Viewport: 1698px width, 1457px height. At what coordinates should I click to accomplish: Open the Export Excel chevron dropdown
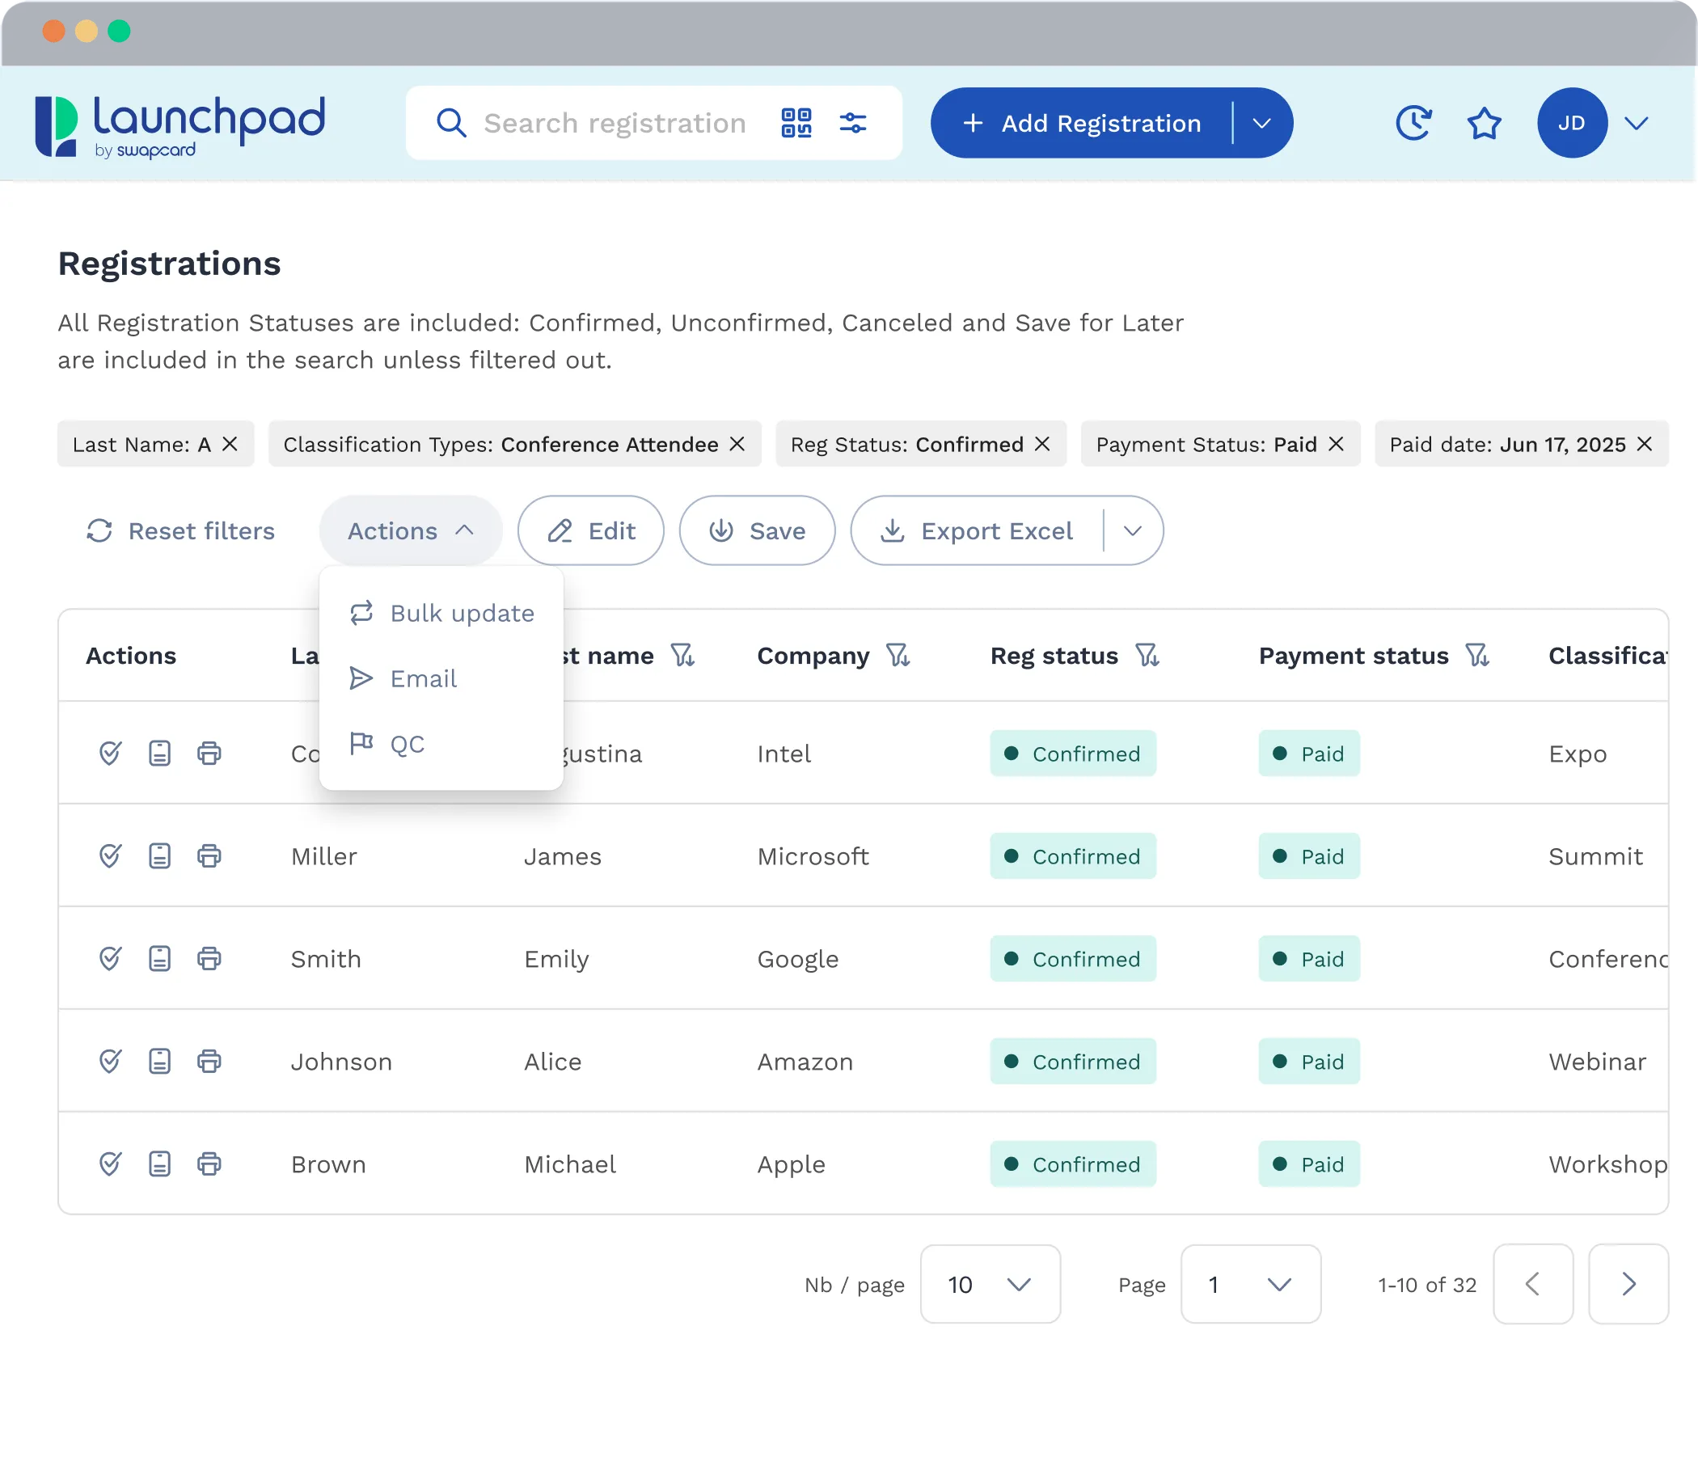pos(1133,530)
